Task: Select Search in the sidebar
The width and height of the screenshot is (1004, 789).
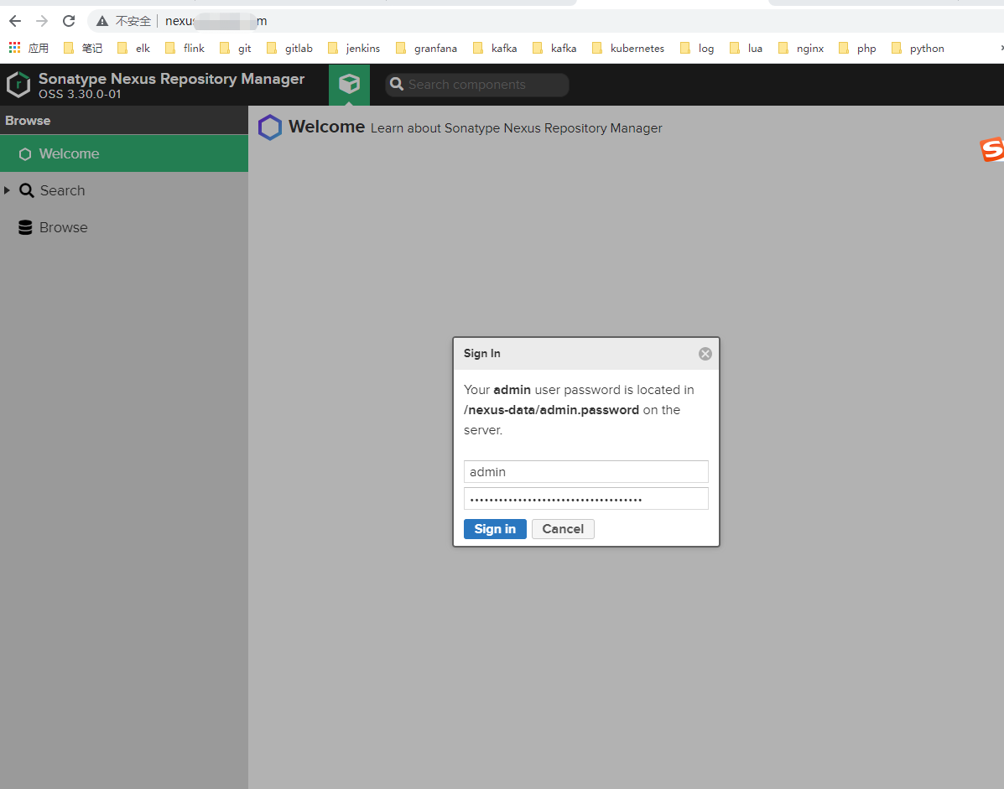Action: click(x=123, y=190)
